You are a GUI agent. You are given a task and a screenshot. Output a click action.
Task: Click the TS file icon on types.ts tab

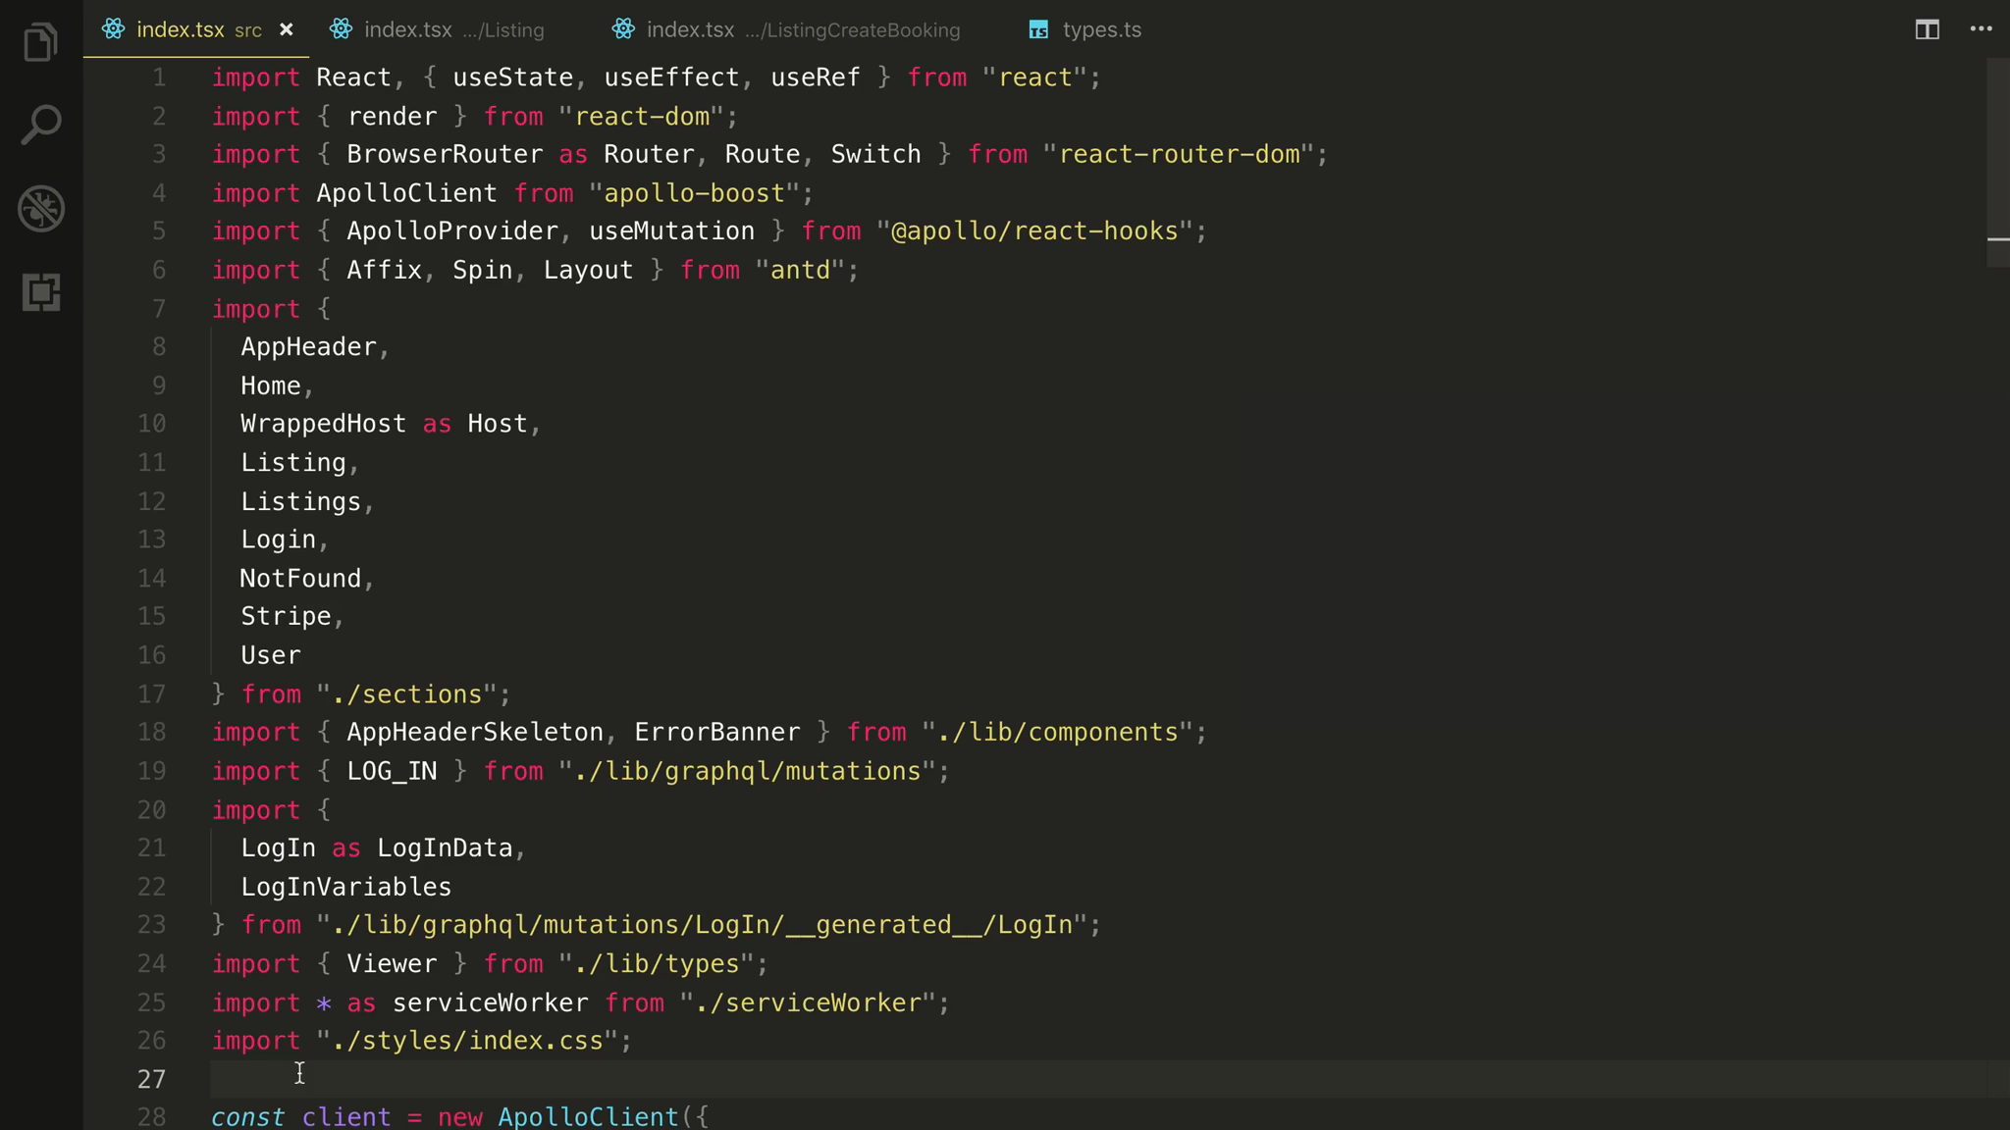1038,30
